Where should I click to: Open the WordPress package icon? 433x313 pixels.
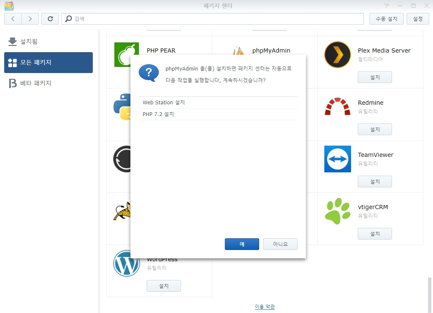127,263
